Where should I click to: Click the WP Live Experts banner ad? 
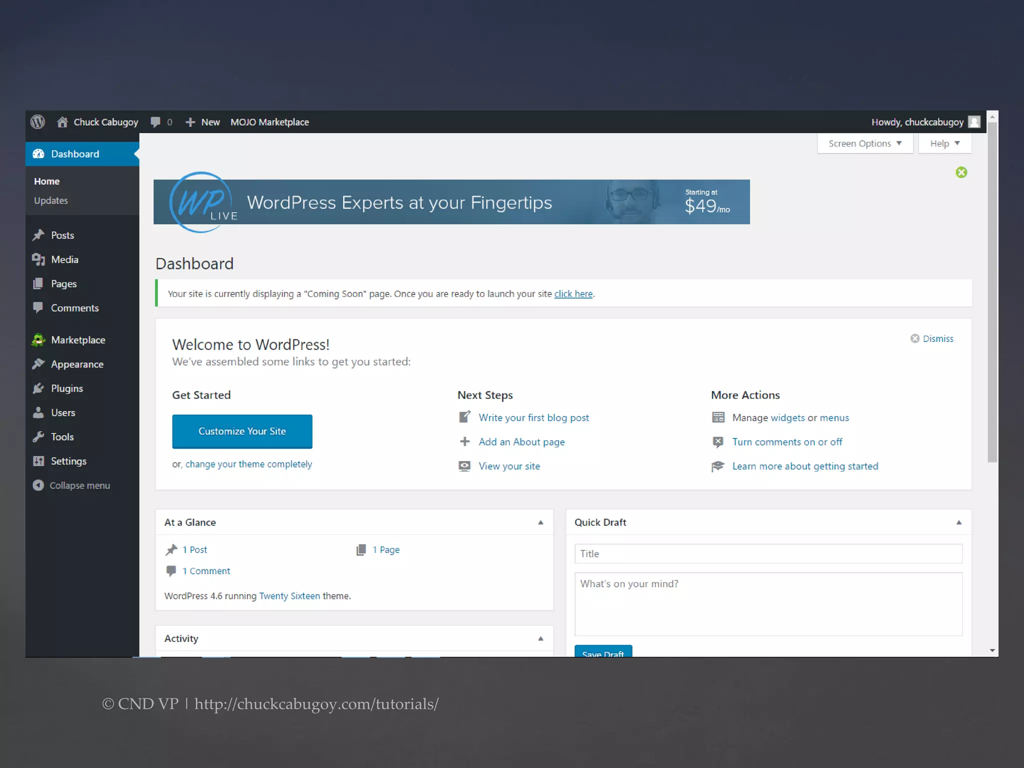(451, 202)
